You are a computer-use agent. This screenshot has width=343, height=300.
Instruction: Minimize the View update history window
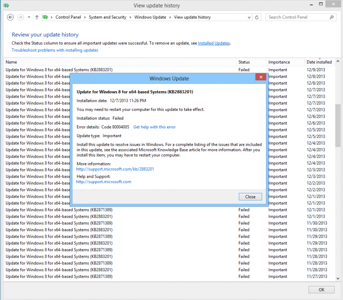pos(311,4)
